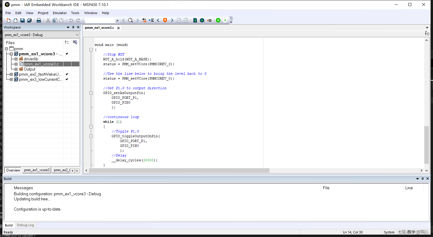The image size is (433, 237).
Task: Click the Replace orange arrows icon
Action: (x=144, y=20)
